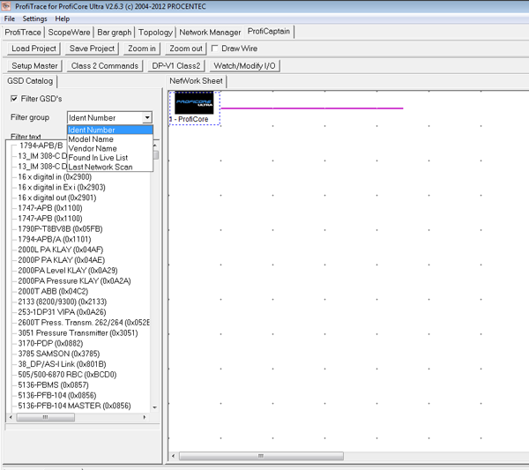Select 5136-PFB-104 MASTER (0x0856)
529x470 pixels.
74,406
